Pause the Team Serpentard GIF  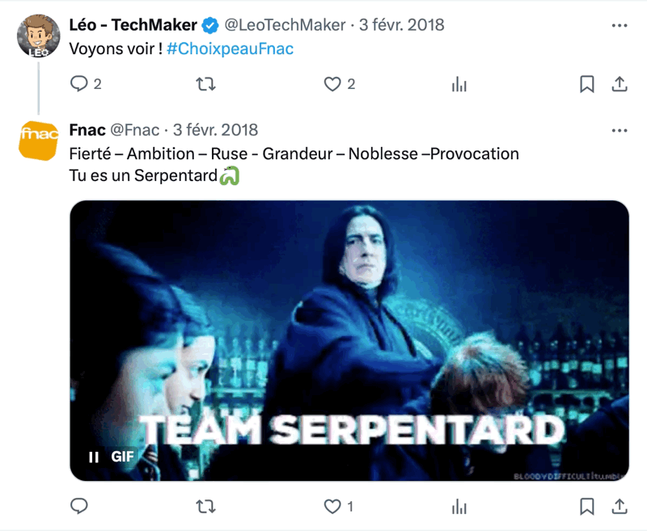[94, 457]
